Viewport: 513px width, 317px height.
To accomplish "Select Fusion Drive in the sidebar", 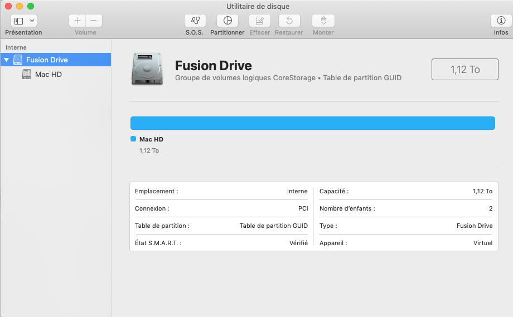I will coord(56,60).
